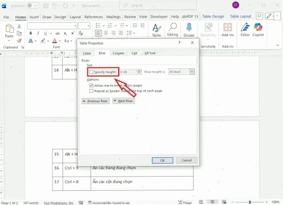283x205 pixels.
Task: Select the Format Painter brush
Action: click(19, 41)
